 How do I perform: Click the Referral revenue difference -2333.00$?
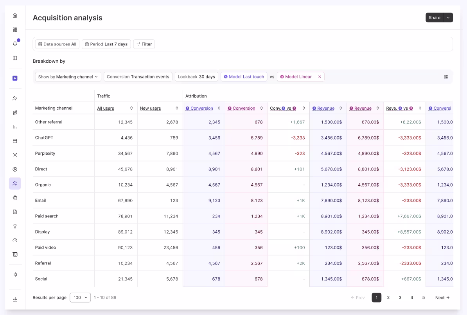point(410,263)
